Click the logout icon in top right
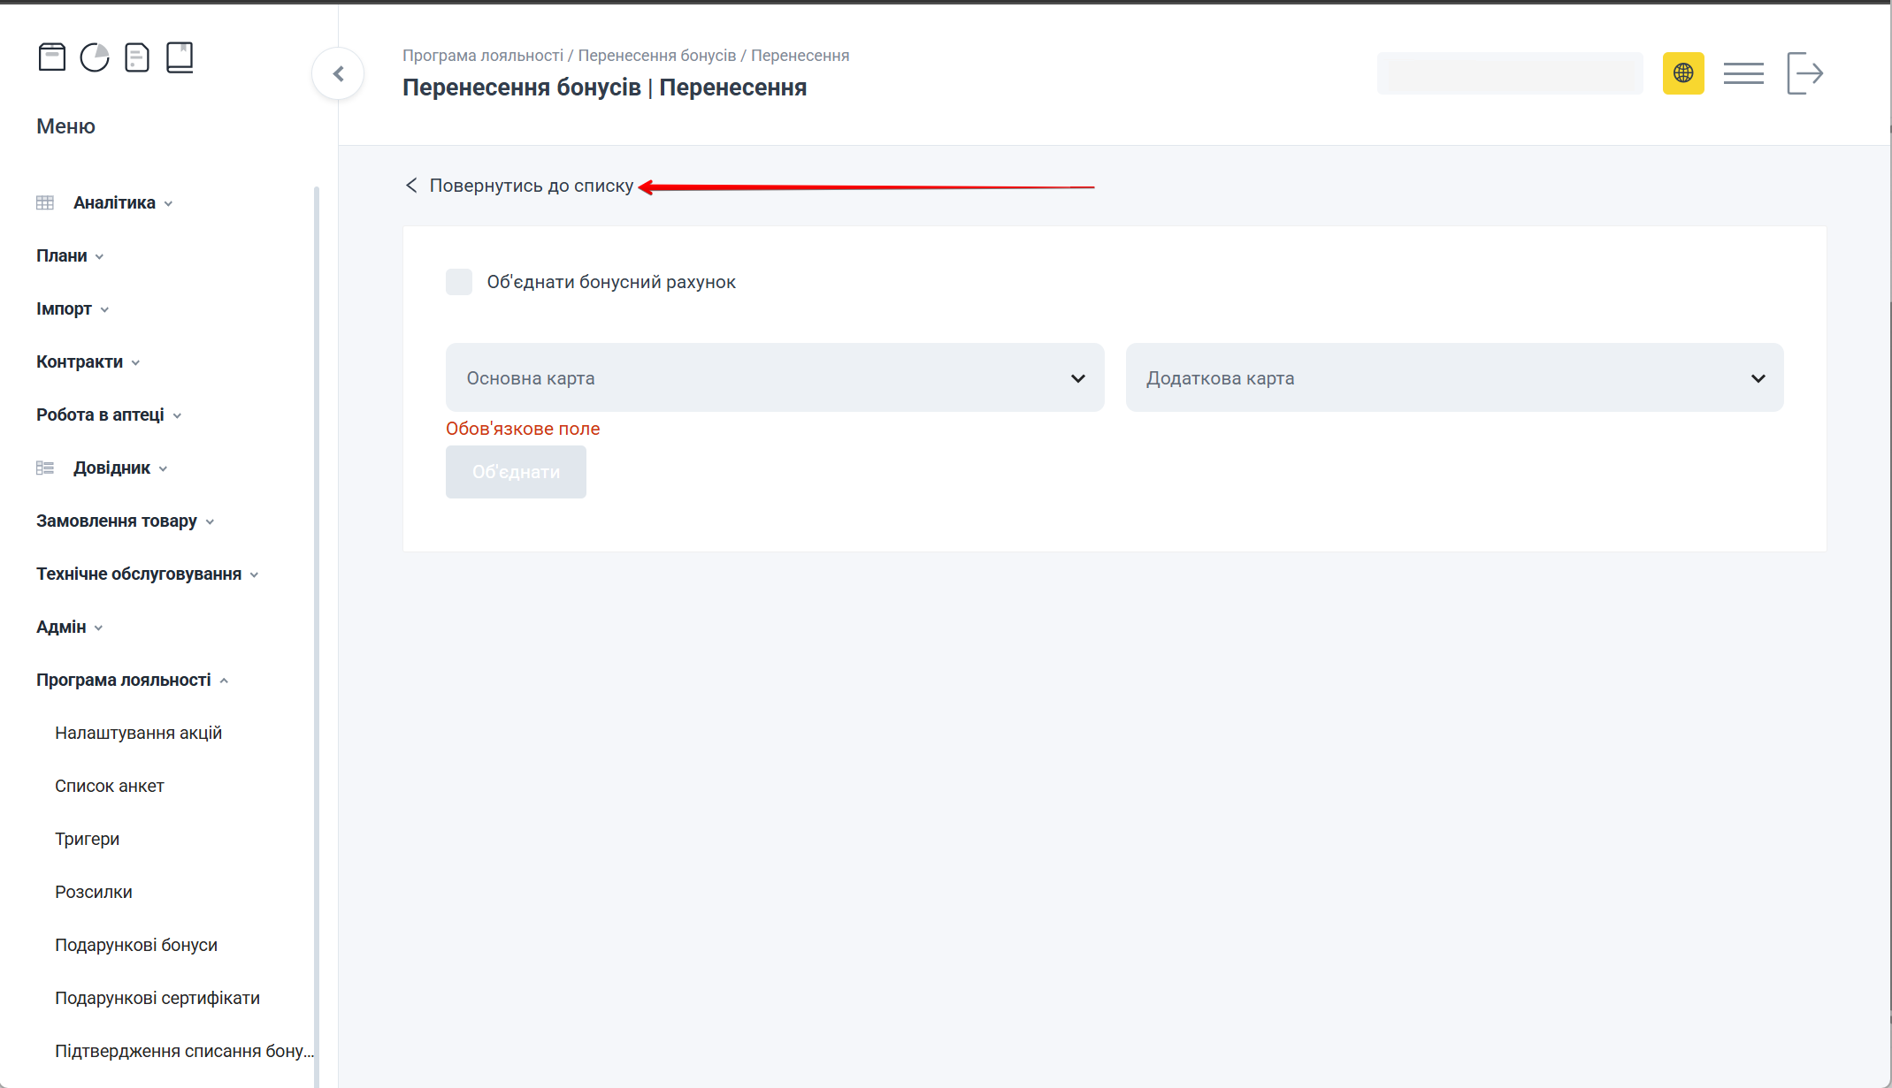This screenshot has width=1892, height=1088. click(x=1804, y=73)
